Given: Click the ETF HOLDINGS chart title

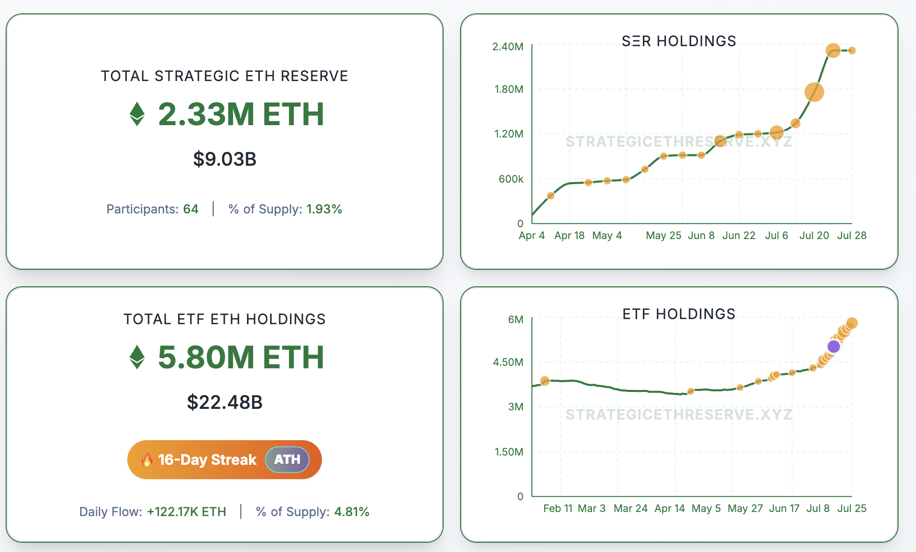Looking at the screenshot, I should click(x=679, y=314).
